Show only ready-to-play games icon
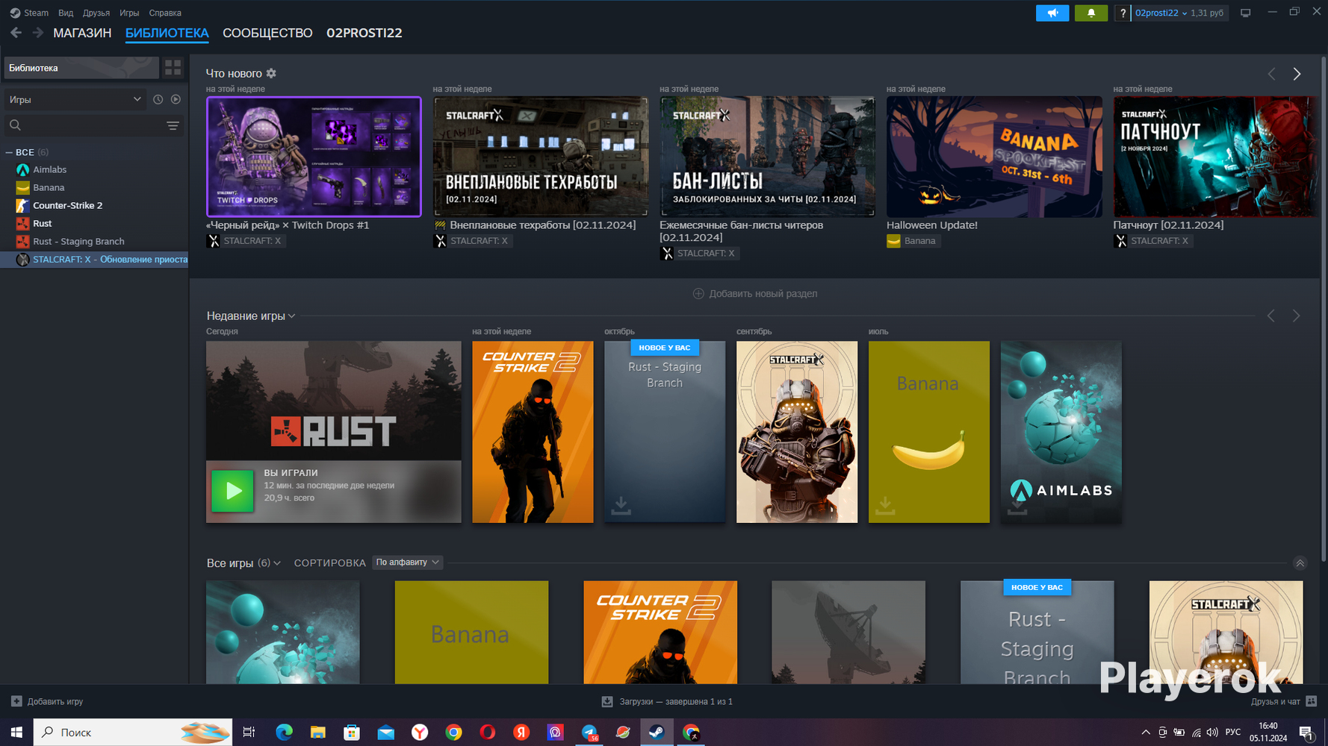 coord(176,99)
